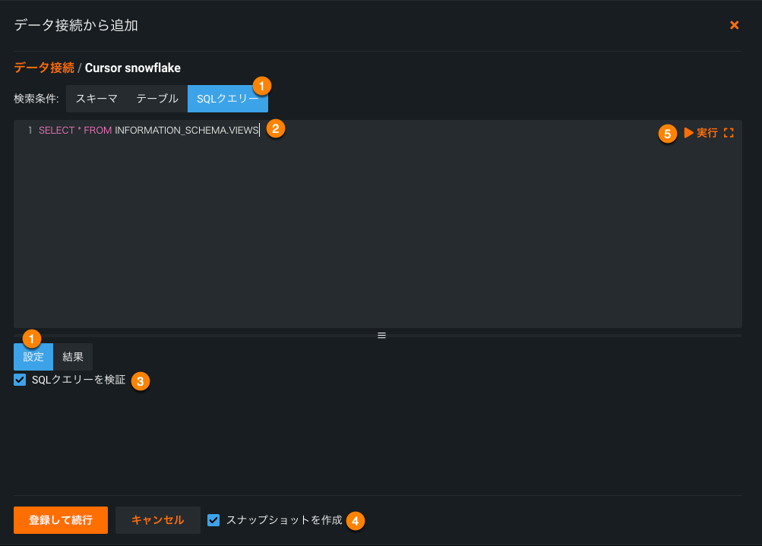Image resolution: width=762 pixels, height=546 pixels.
Task: Click inside the SQL query editor
Action: [x=378, y=228]
